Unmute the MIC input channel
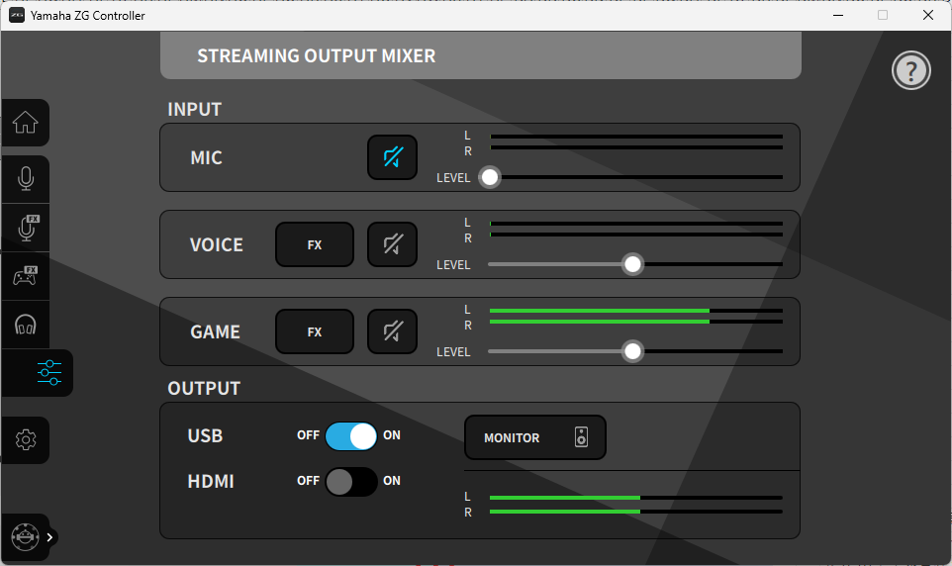This screenshot has height=566, width=952. (x=392, y=157)
